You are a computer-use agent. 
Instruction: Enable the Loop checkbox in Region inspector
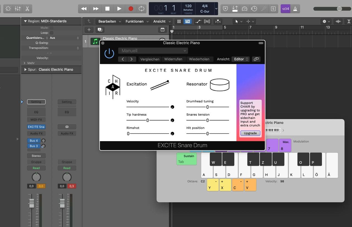(51, 33)
